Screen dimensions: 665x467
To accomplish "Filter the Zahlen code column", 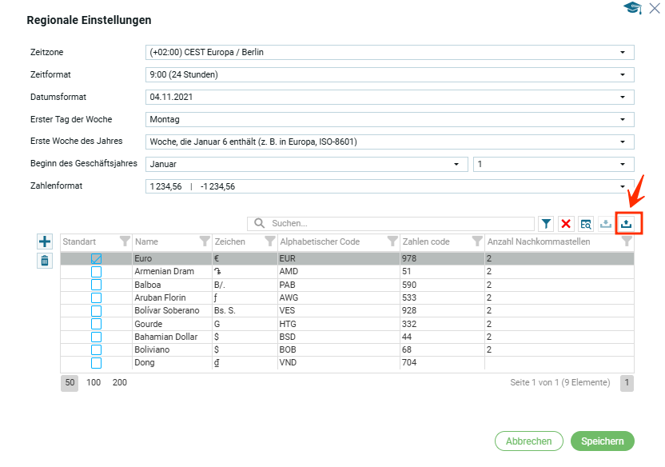I will (476, 241).
